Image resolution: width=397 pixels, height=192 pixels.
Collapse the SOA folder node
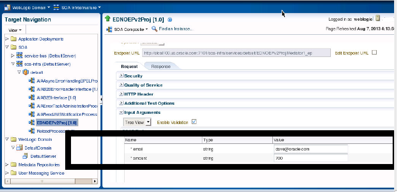[7, 47]
